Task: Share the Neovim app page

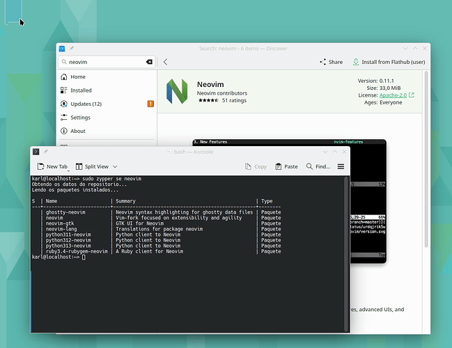Action: [x=332, y=62]
